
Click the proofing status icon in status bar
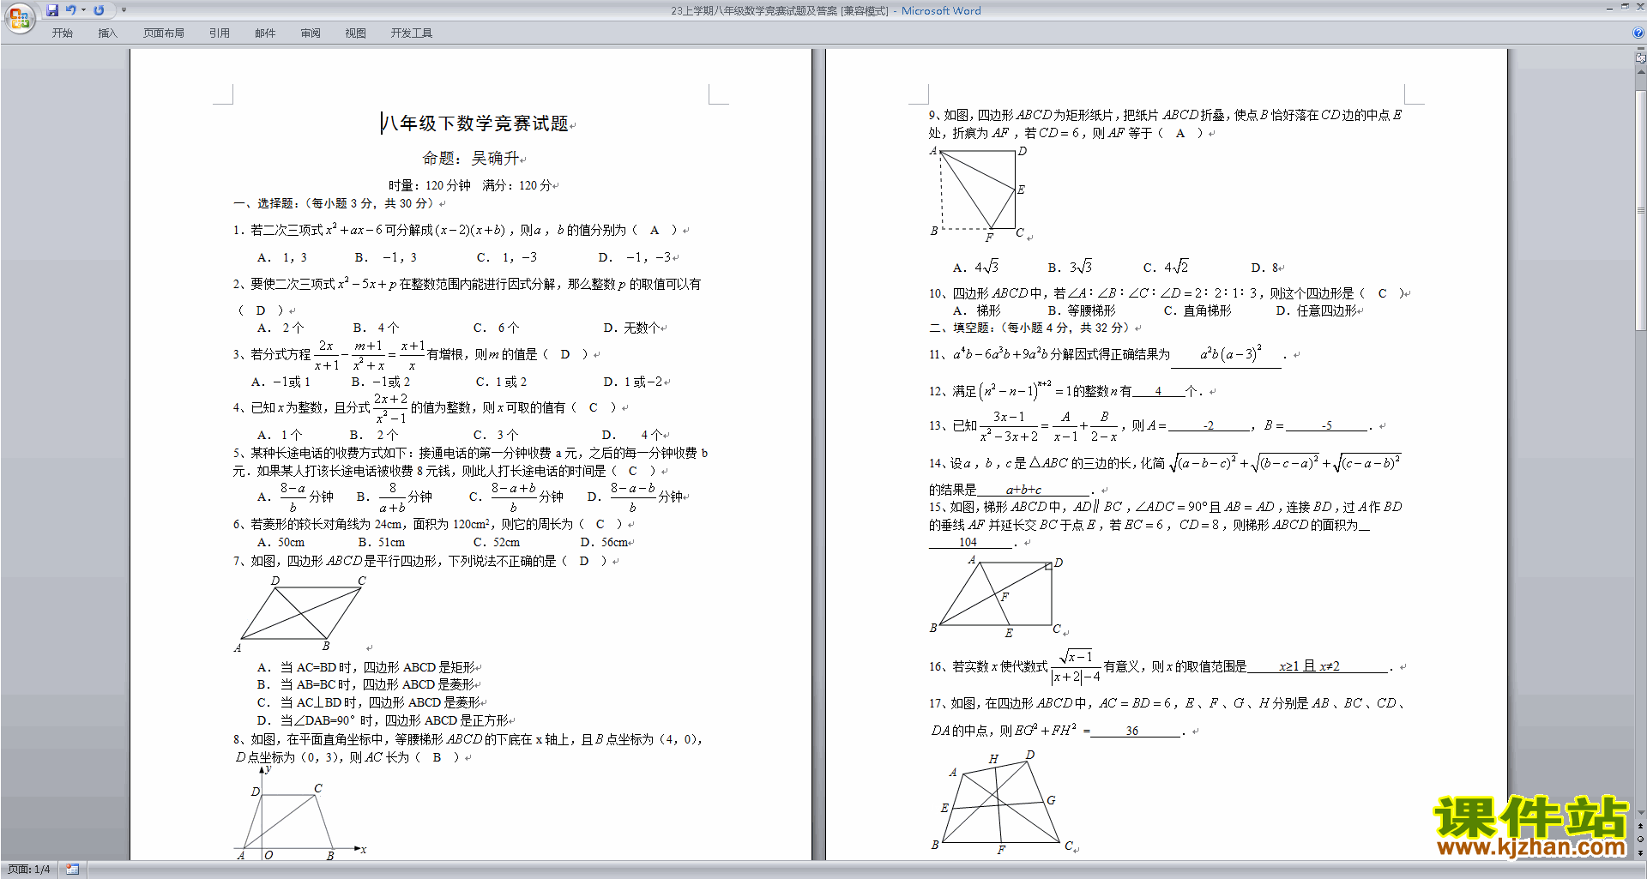click(x=73, y=870)
